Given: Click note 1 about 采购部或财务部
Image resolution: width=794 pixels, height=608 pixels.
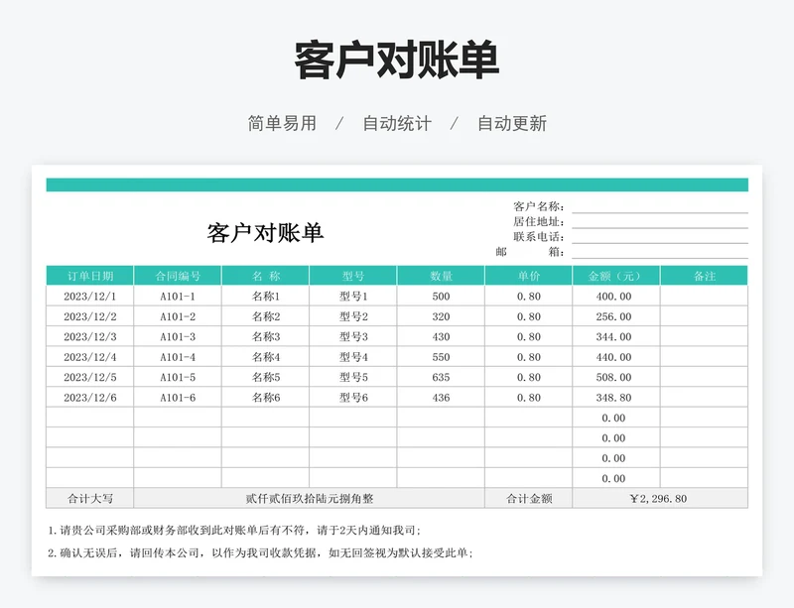Looking at the screenshot, I should (235, 531).
